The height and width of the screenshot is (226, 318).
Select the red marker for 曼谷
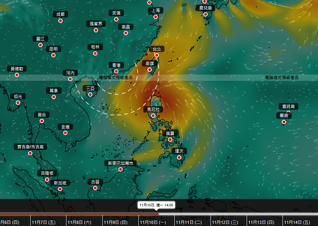click(42, 121)
